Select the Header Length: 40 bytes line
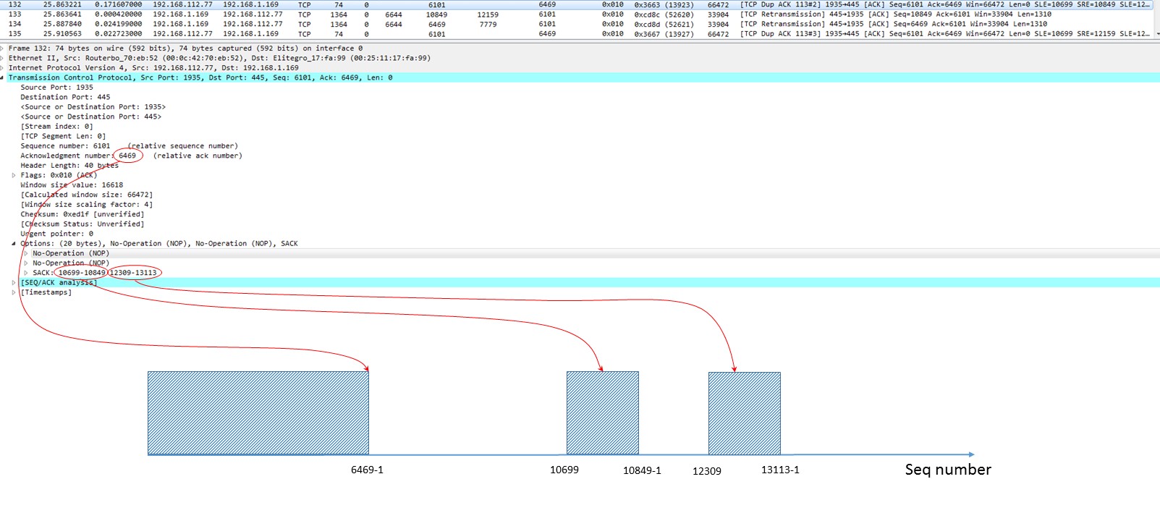This screenshot has height=521, width=1160. coord(69,166)
